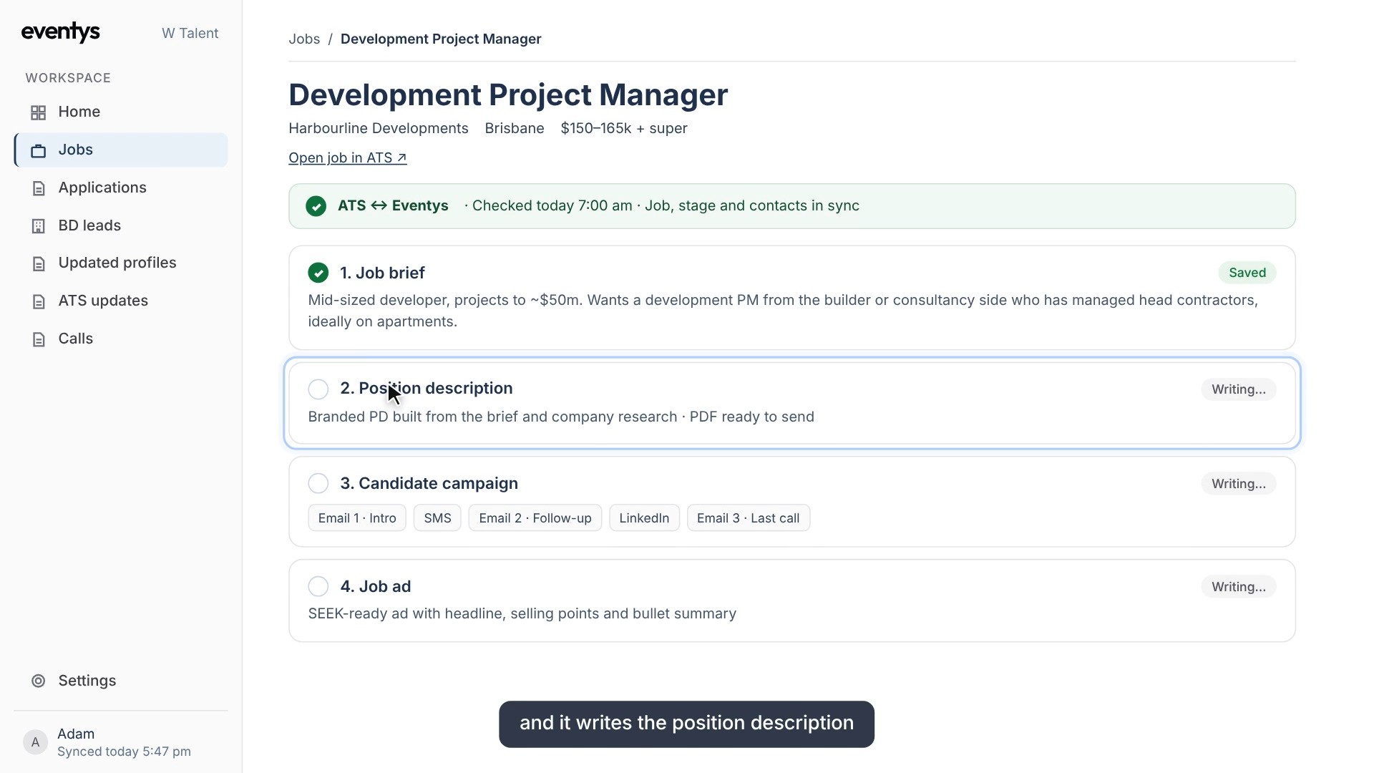Click the Synced today 5:47 pm status

tap(124, 752)
